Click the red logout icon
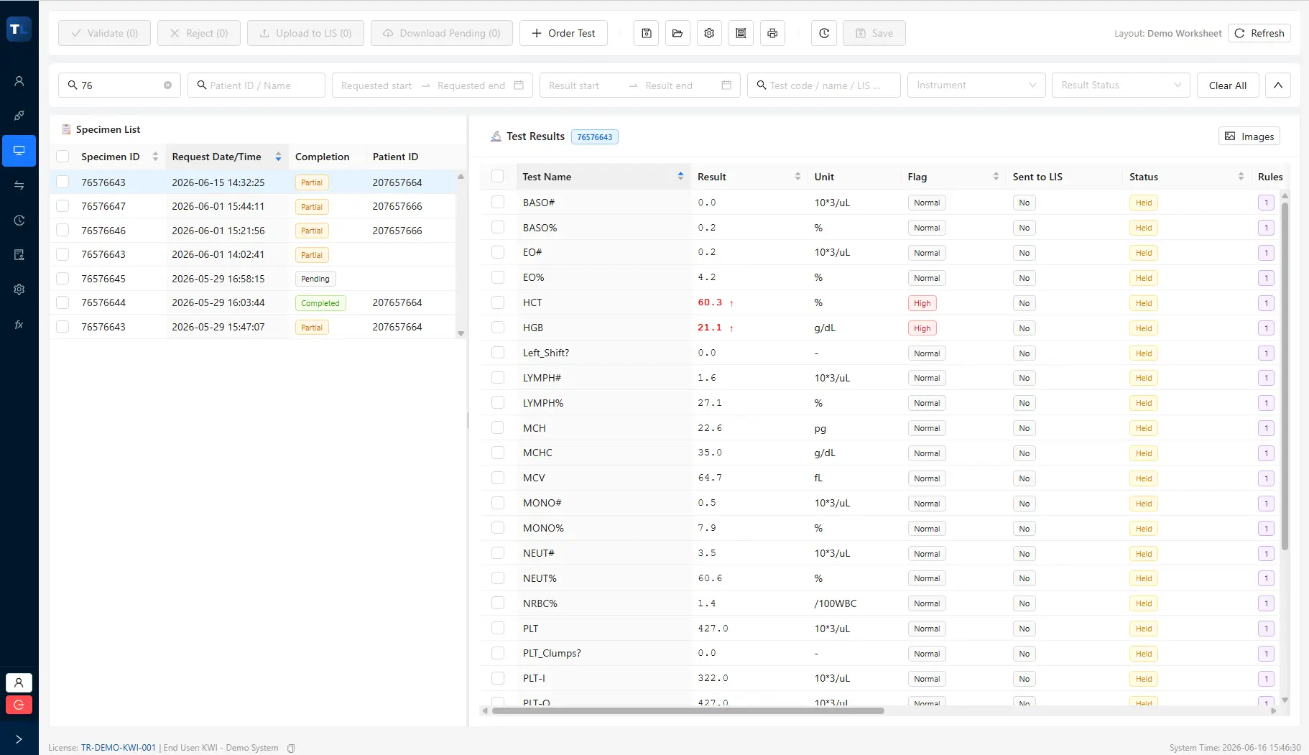 (x=19, y=705)
